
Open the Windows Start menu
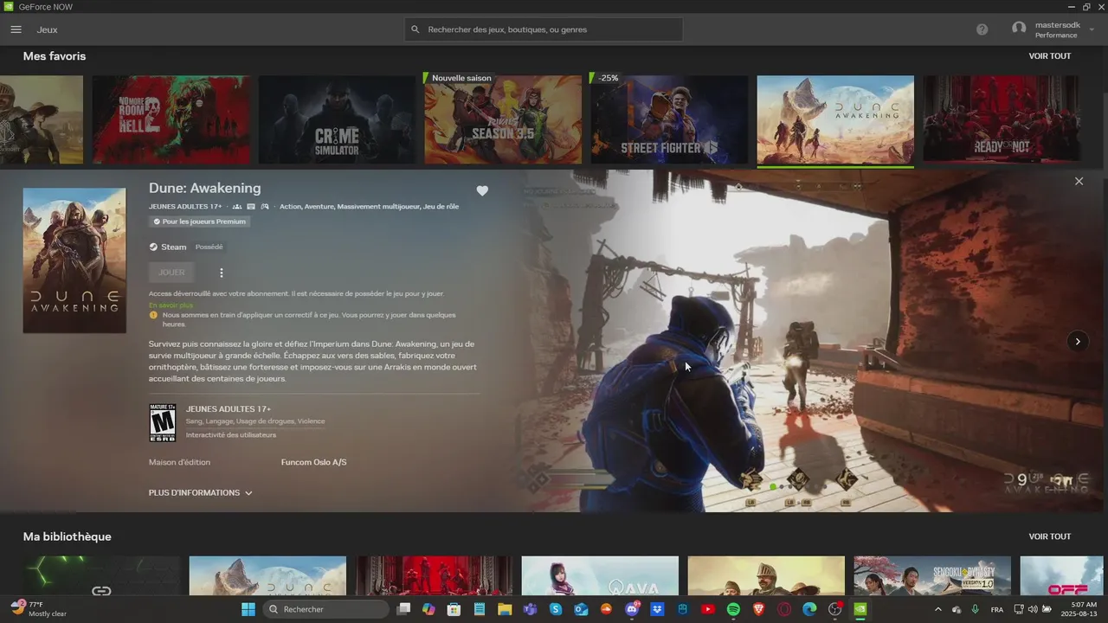coord(248,609)
